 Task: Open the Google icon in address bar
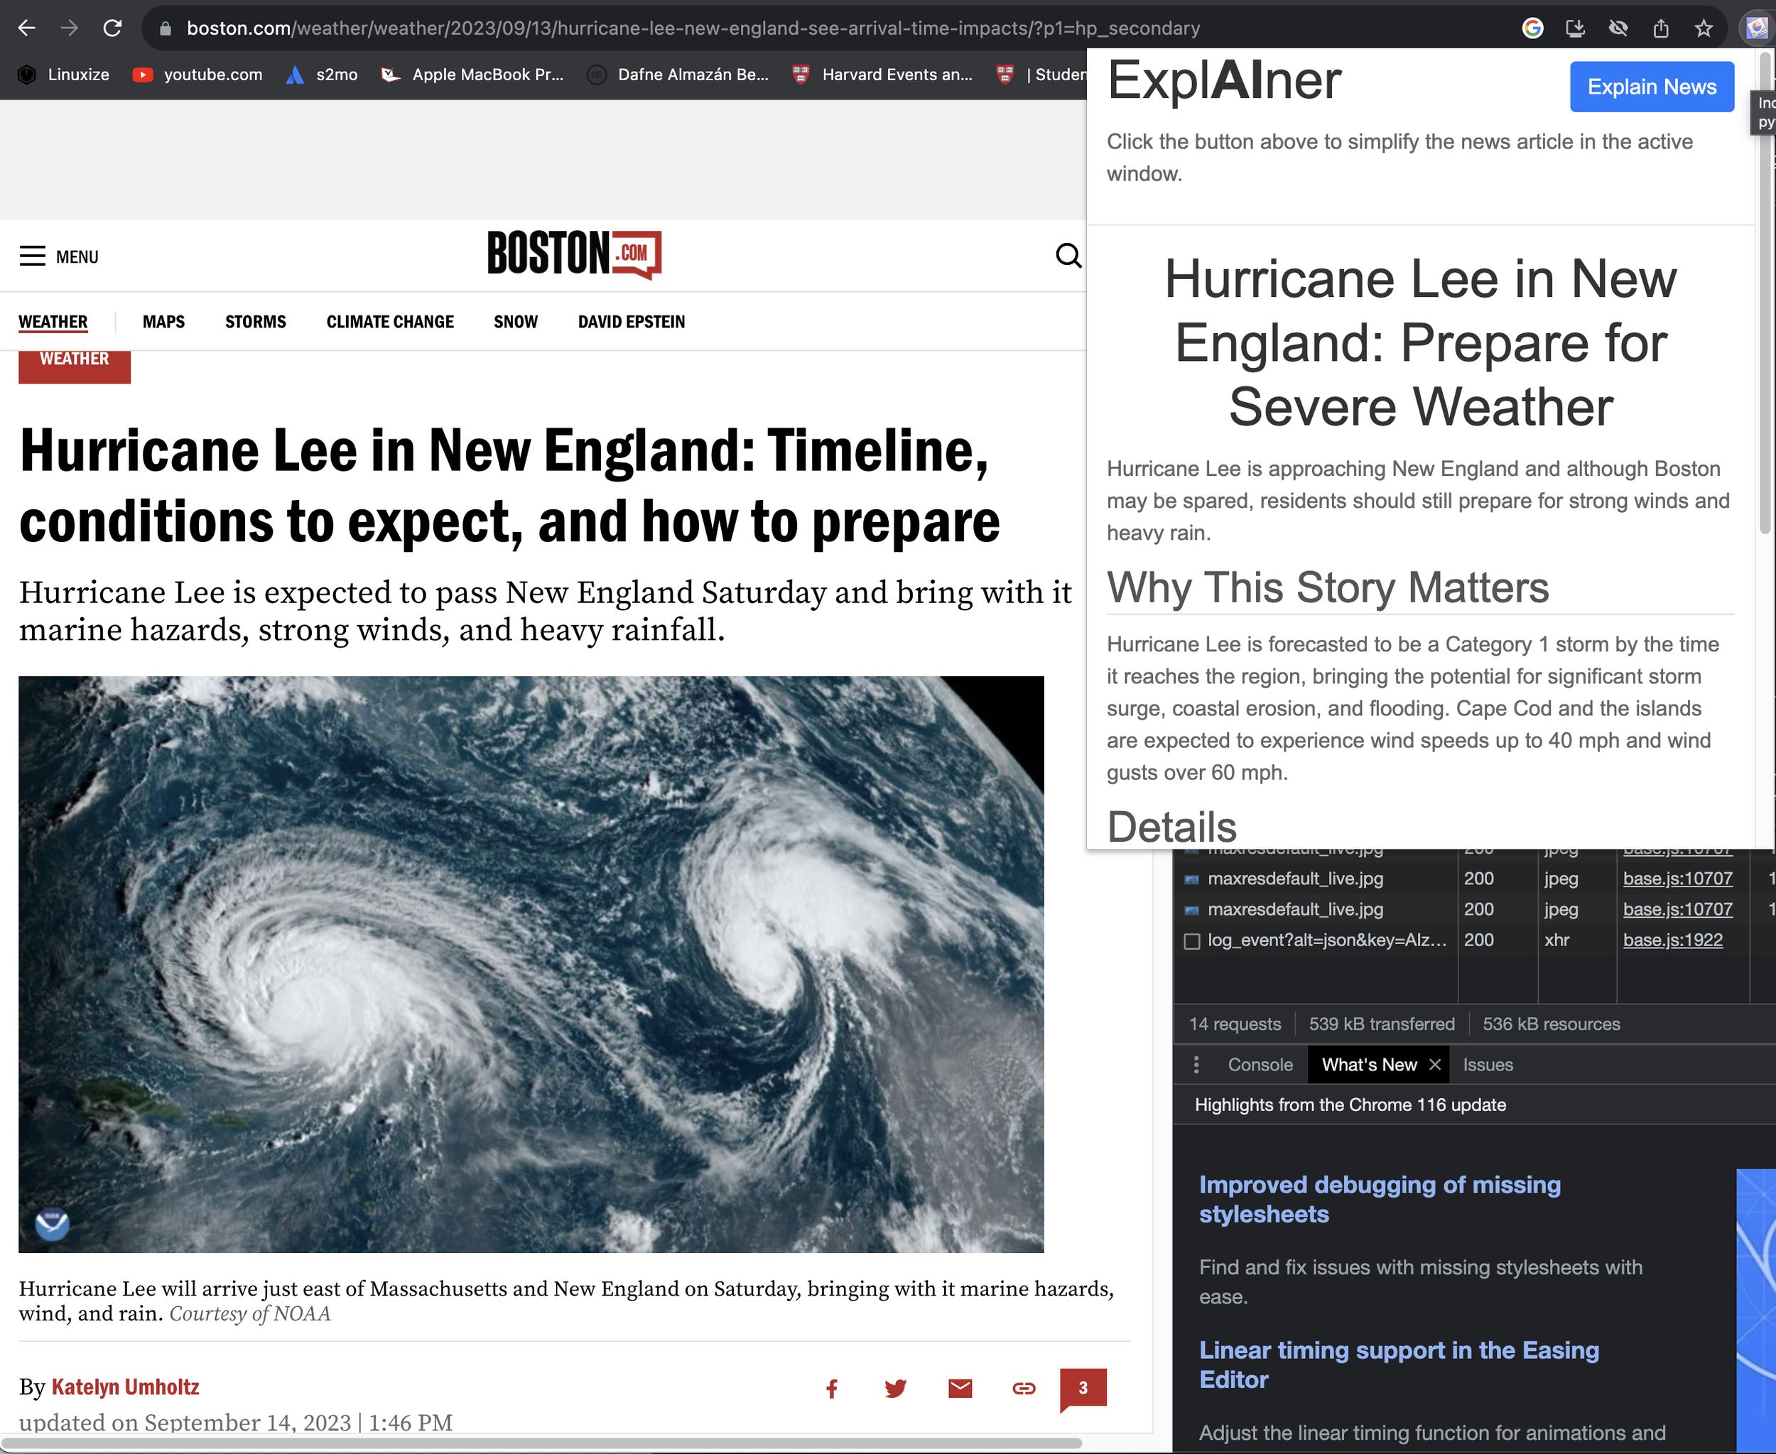(x=1532, y=28)
